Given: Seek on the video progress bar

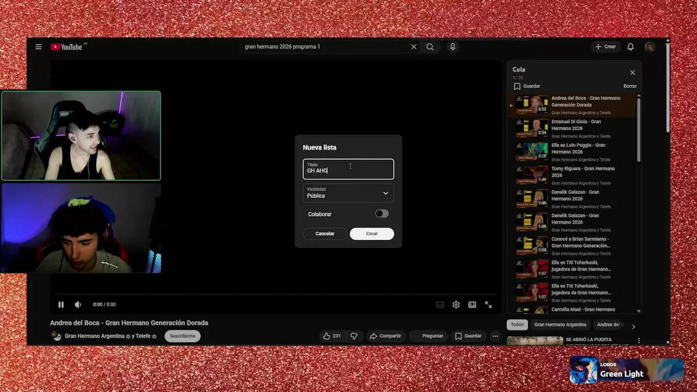Looking at the screenshot, I should tap(275, 295).
